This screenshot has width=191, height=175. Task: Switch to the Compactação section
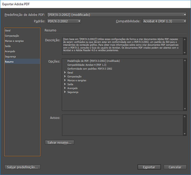(x=12, y=36)
